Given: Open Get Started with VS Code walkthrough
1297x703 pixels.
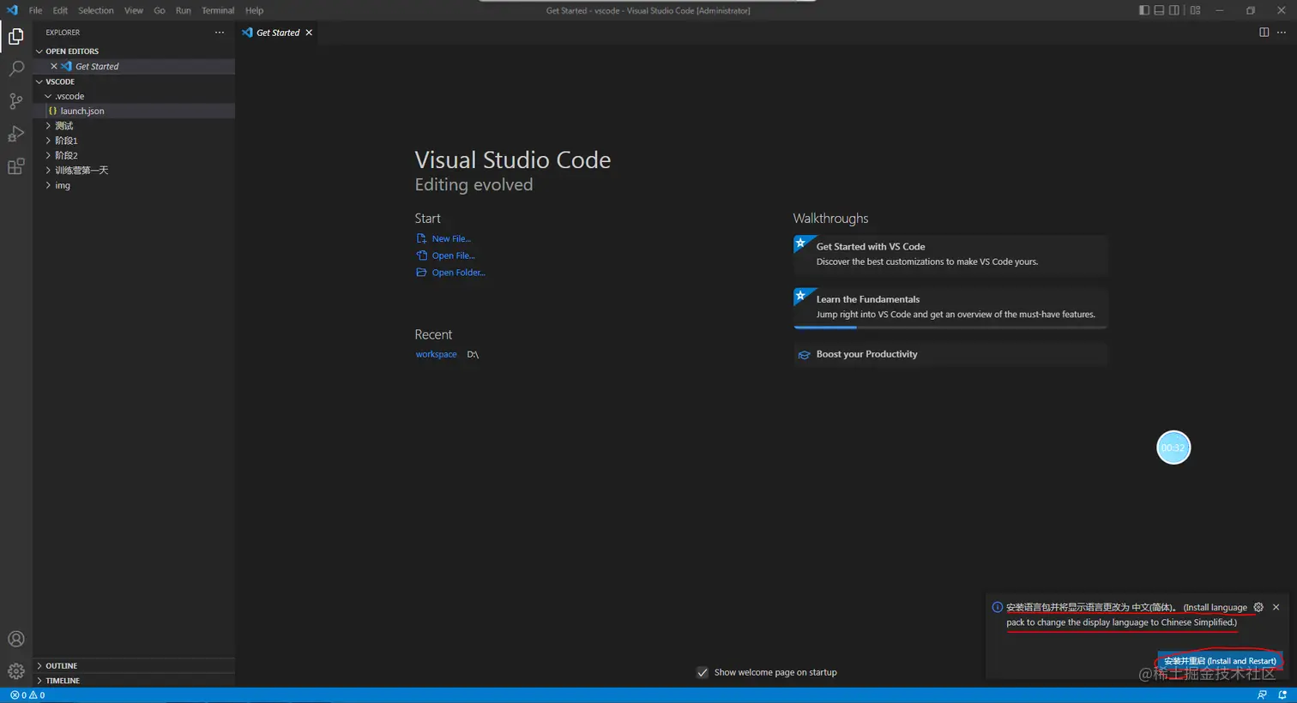Looking at the screenshot, I should [x=950, y=255].
